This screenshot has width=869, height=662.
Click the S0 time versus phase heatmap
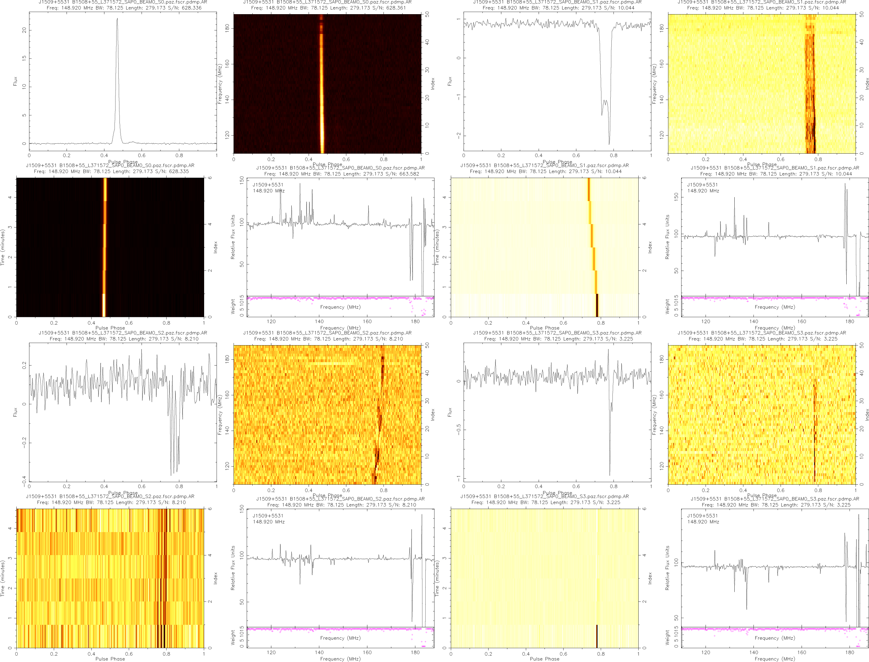[x=110, y=247]
